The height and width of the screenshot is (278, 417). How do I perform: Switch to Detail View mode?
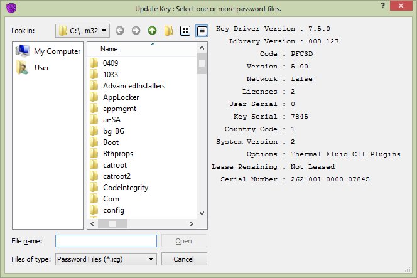[202, 31]
